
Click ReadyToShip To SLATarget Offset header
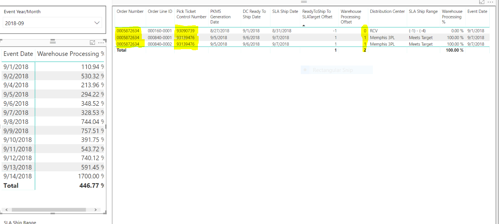tap(316, 14)
